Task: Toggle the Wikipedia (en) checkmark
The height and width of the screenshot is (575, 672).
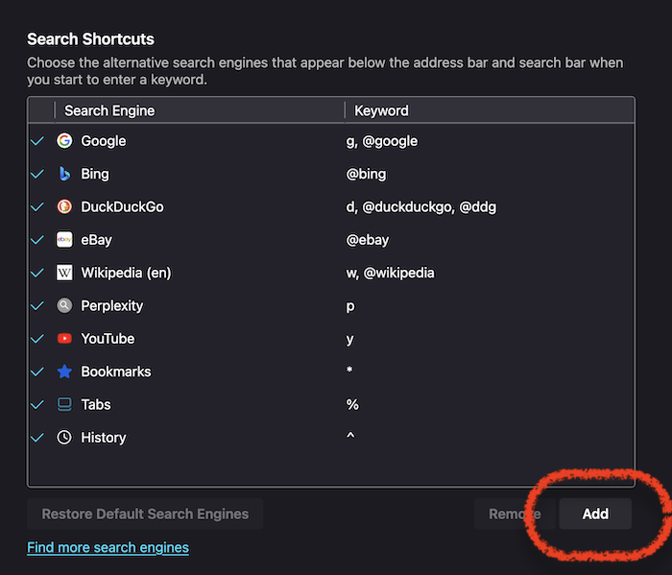Action: [37, 273]
